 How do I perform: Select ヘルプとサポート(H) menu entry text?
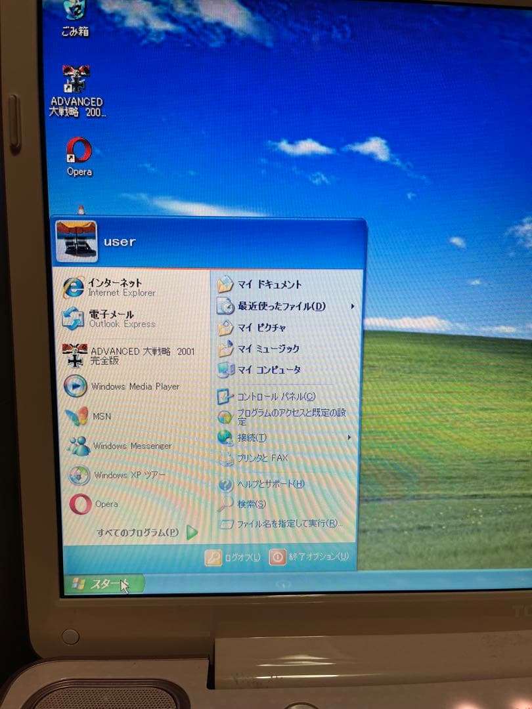coord(271,484)
